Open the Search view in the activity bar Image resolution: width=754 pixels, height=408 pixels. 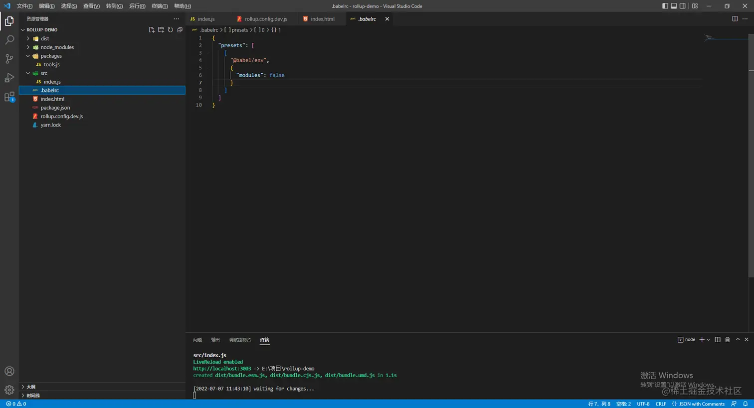(x=9, y=40)
